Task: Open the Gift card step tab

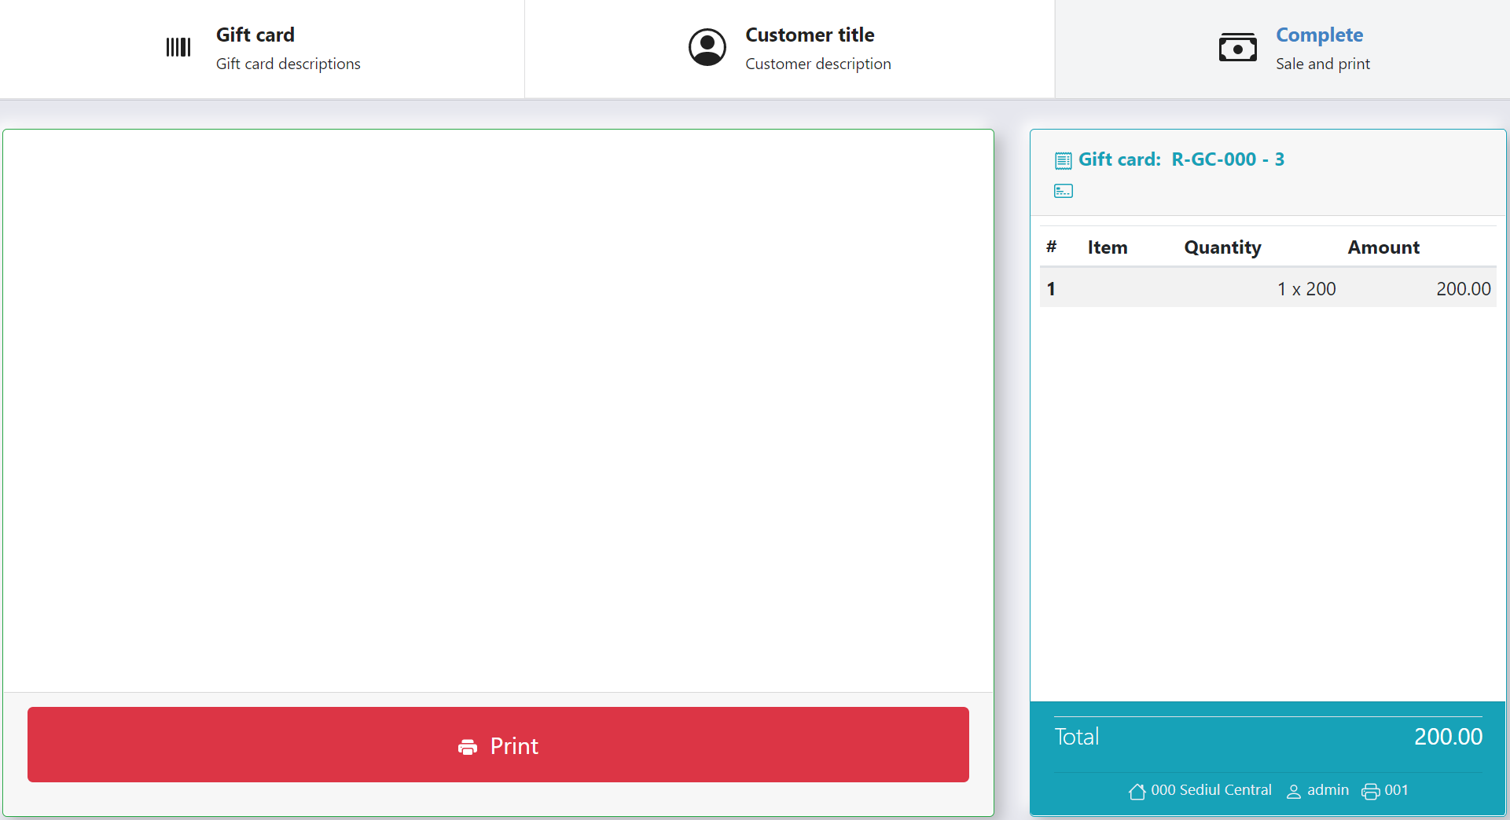Action: 263,49
